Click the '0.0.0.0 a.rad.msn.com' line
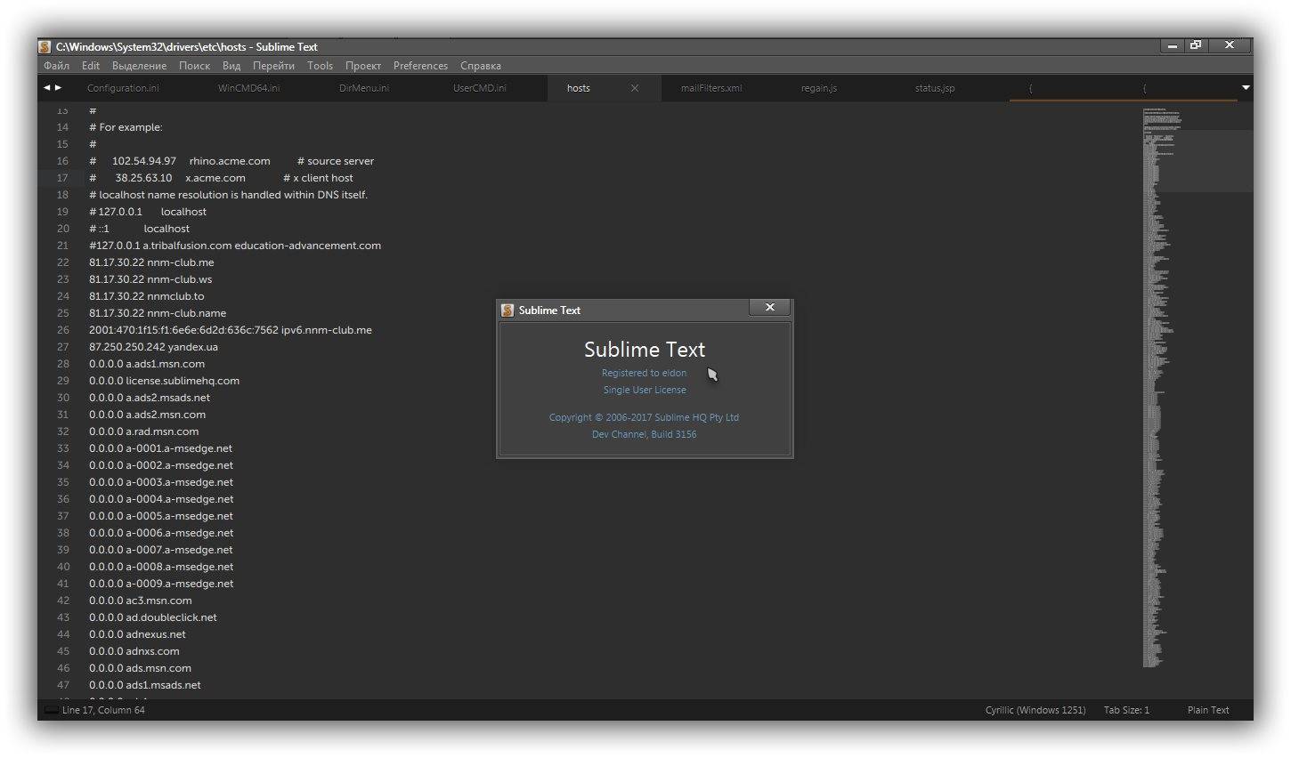The image size is (1291, 758). (x=144, y=431)
